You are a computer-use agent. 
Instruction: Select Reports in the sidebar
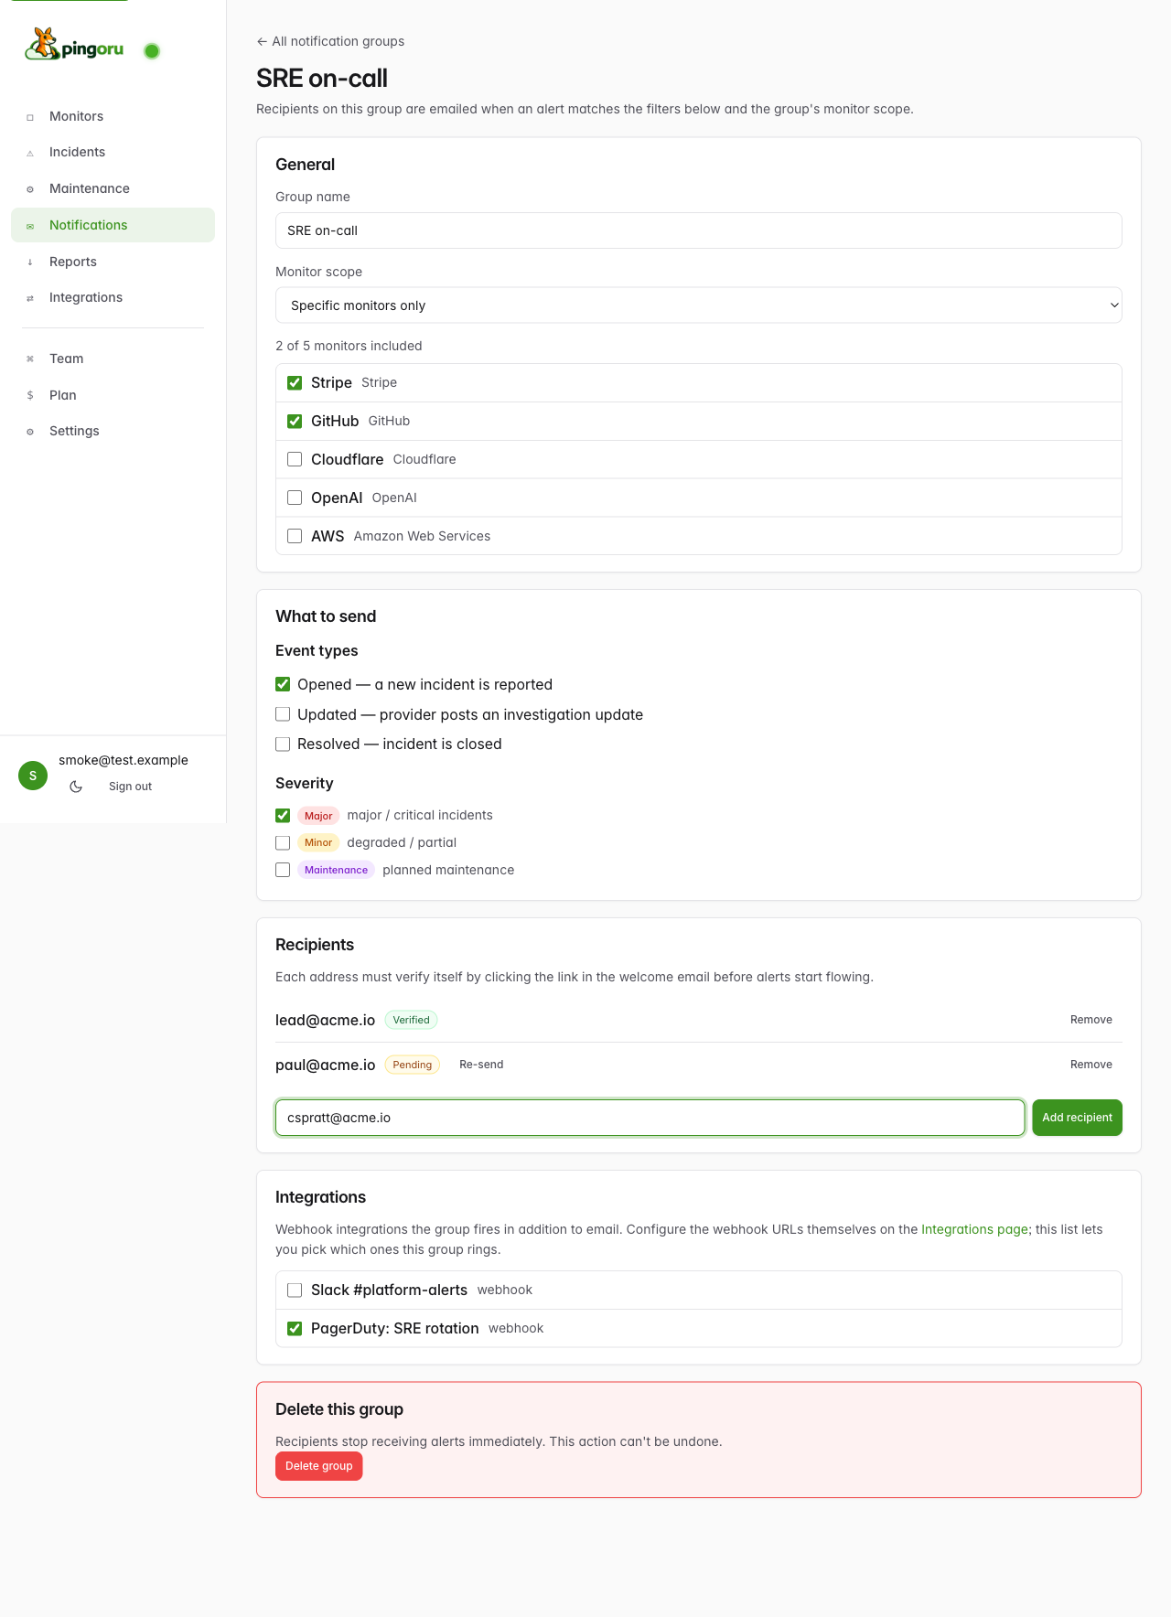[113, 262]
